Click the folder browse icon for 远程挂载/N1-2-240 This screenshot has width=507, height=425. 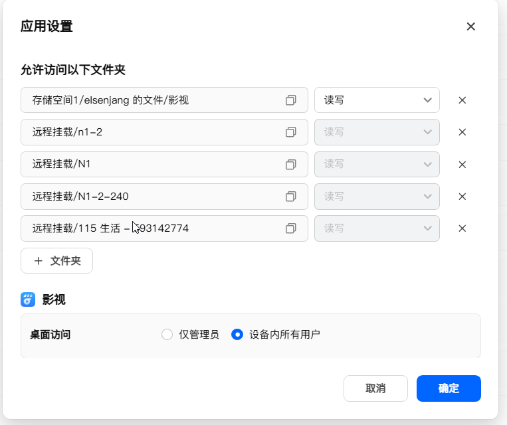click(290, 197)
